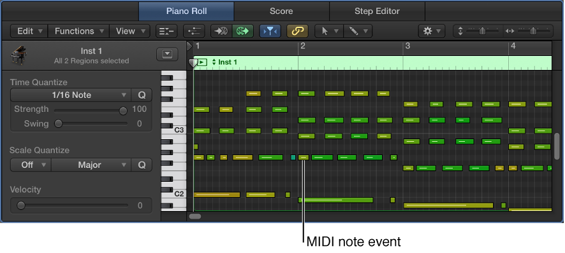Click the playhead marker at bar 1

pos(193,64)
